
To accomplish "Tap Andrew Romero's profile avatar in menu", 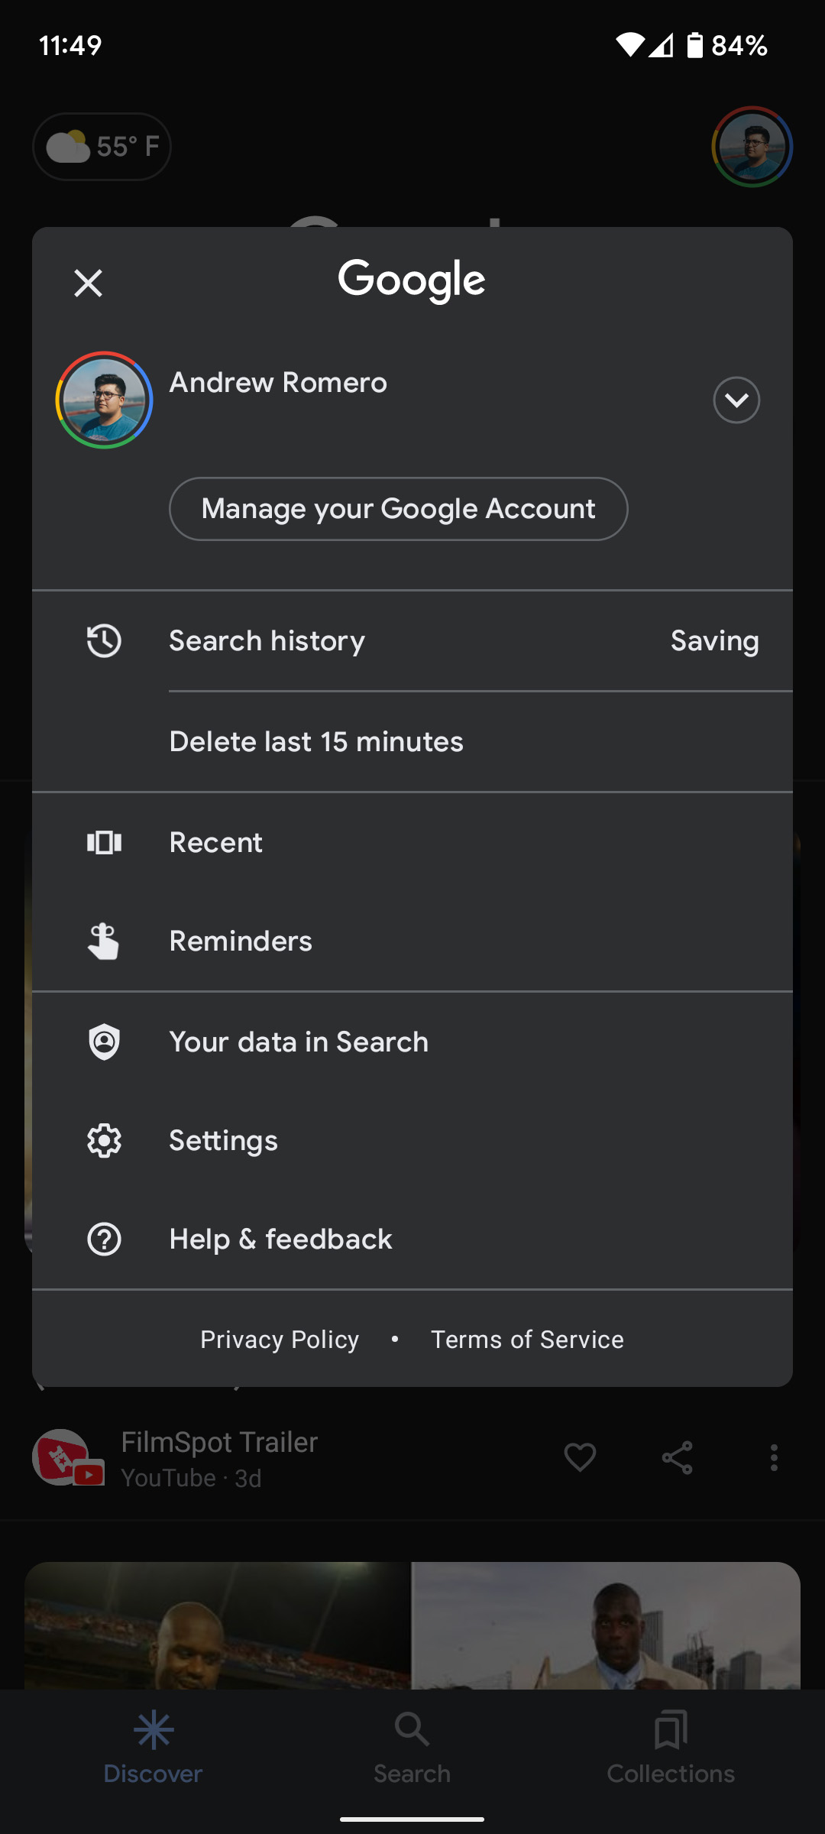I will point(104,400).
